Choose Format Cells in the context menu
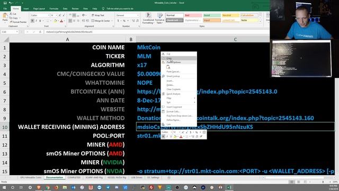The height and width of the screenshot is (191, 339). 179,111
